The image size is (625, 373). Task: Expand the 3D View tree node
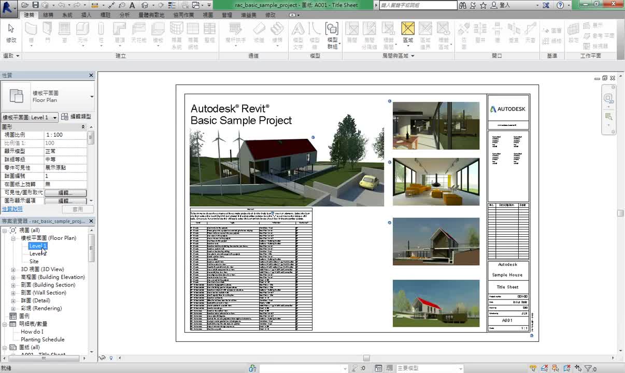tap(13, 269)
